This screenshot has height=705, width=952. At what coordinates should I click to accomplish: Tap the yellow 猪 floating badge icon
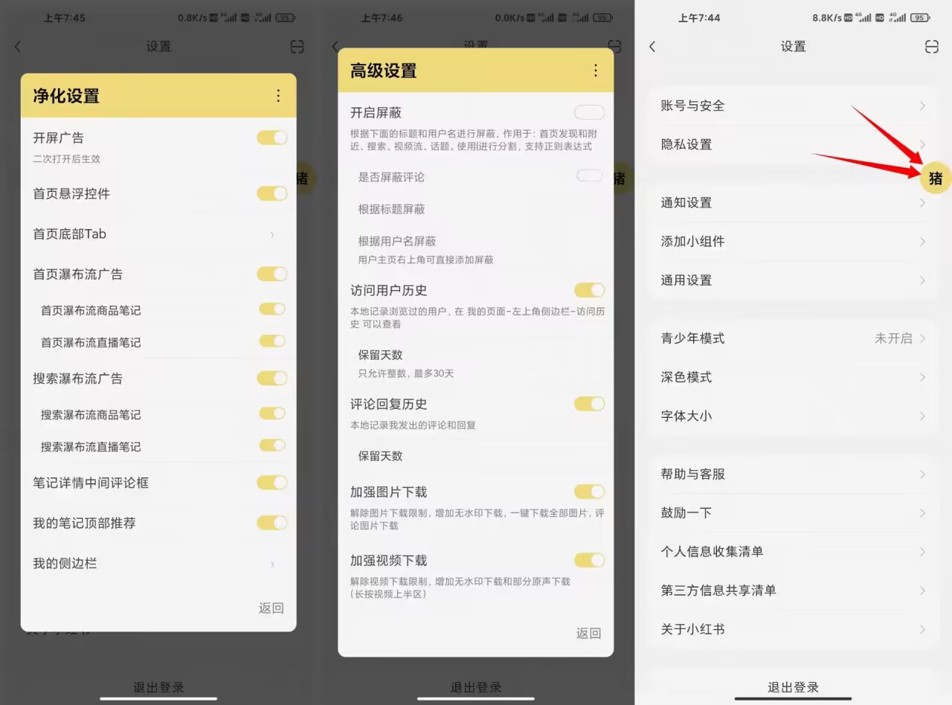(x=934, y=178)
